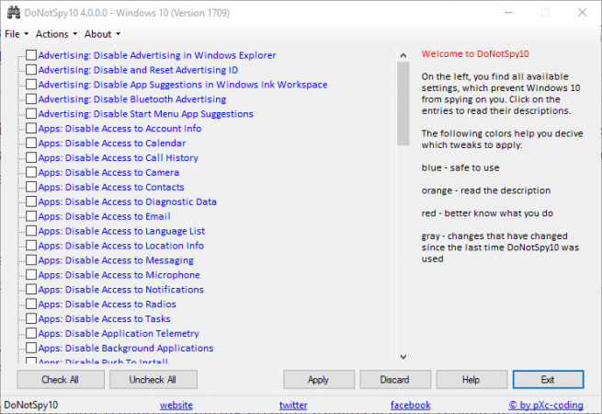Screen dimensions: 602x414
Task: Enable Apps: Disable Access to Camera checkbox
Action: coord(31,172)
